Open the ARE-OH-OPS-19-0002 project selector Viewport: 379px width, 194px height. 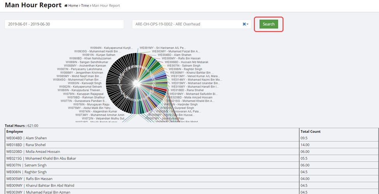[187, 24]
